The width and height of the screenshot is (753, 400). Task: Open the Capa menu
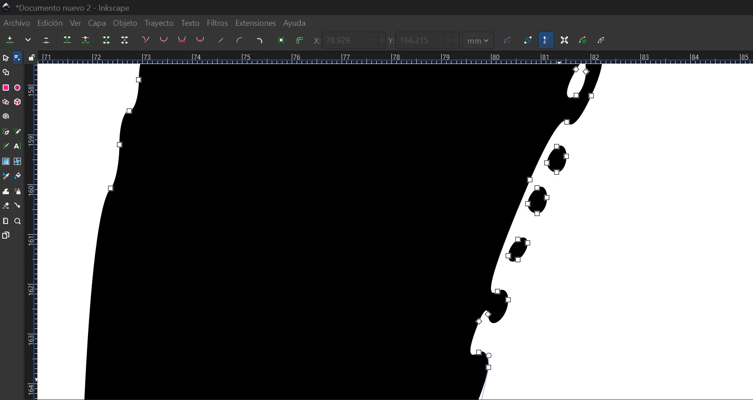click(x=97, y=23)
